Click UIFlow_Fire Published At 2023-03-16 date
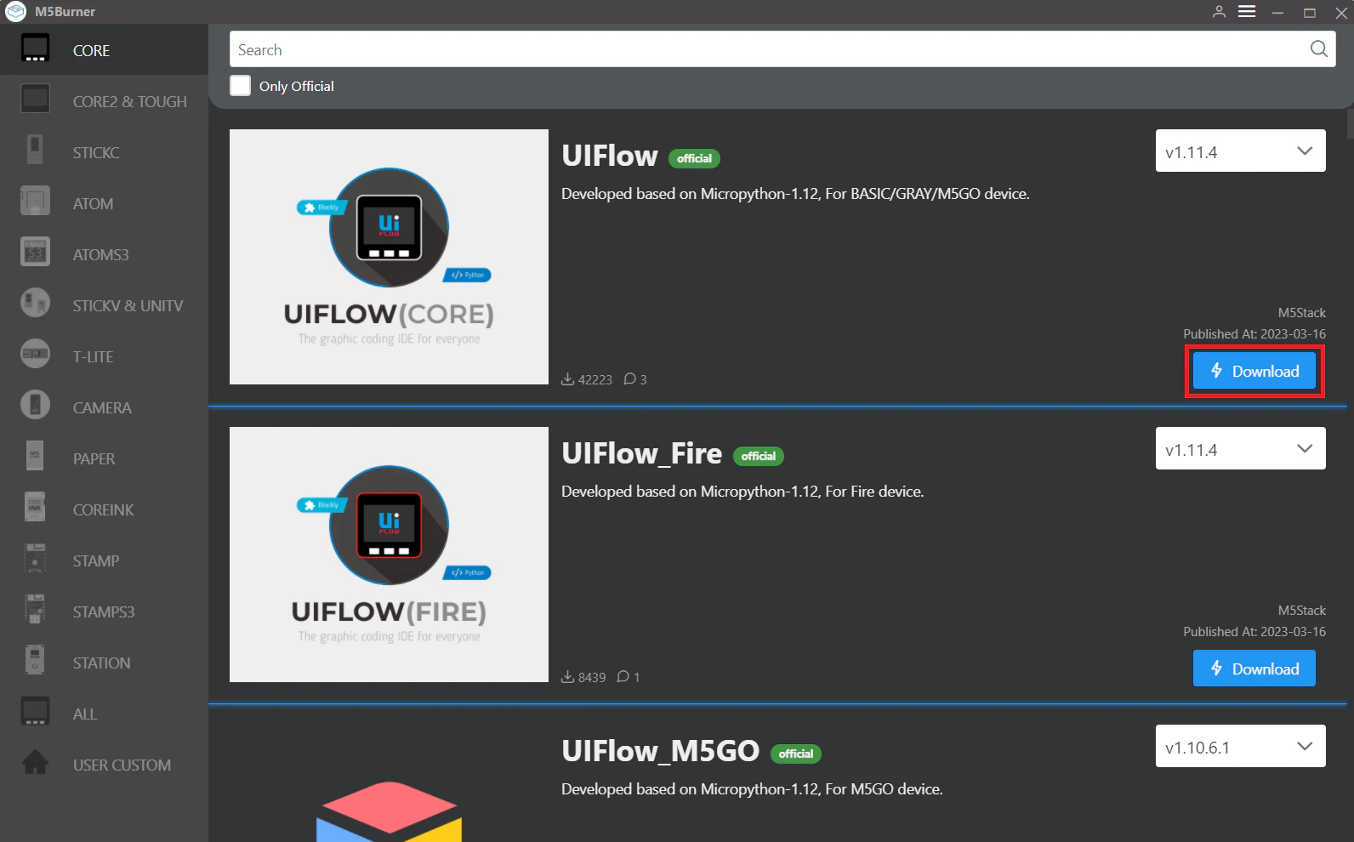The width and height of the screenshot is (1354, 842). pos(1254,632)
